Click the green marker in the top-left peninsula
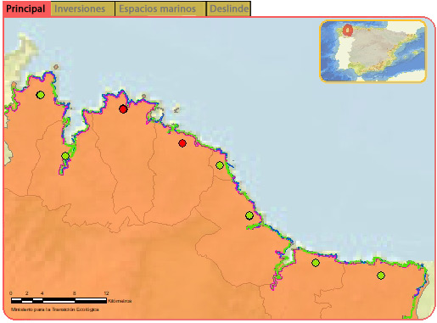Viewport: 437px width, 323px height. tap(41, 95)
